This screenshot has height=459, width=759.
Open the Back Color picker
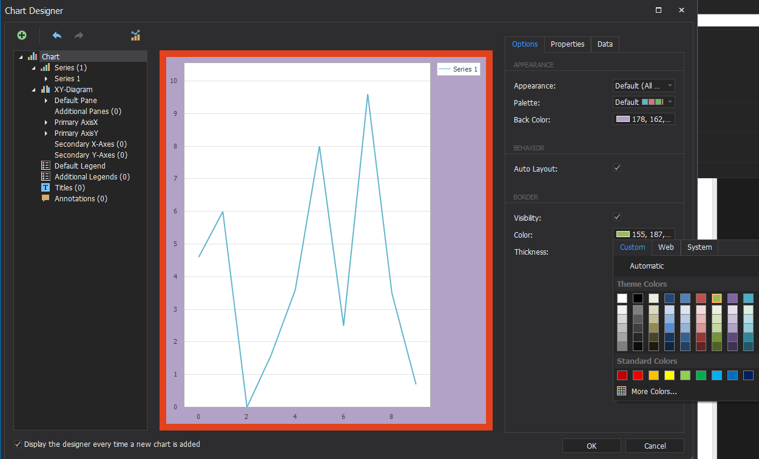click(x=644, y=119)
